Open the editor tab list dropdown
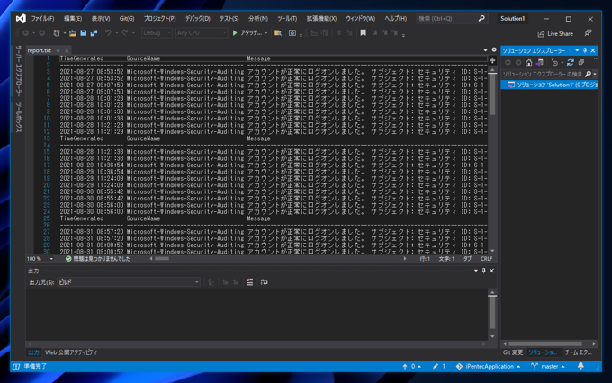This screenshot has width=612, height=383. tap(485, 50)
